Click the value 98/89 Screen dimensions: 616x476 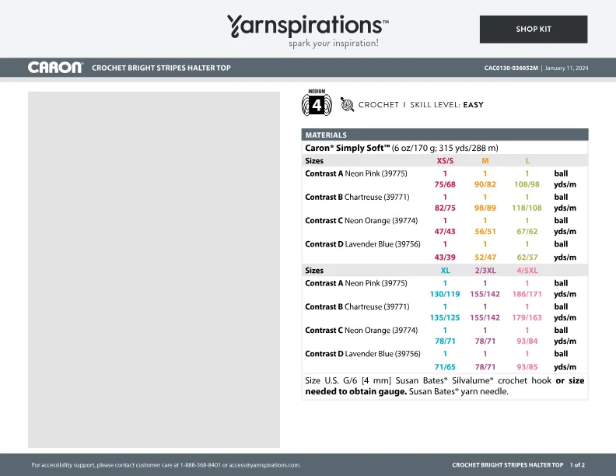tap(485, 208)
